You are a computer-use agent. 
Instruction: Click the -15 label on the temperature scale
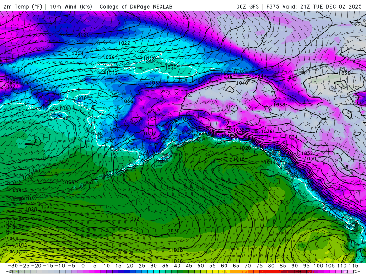click(x=48, y=266)
